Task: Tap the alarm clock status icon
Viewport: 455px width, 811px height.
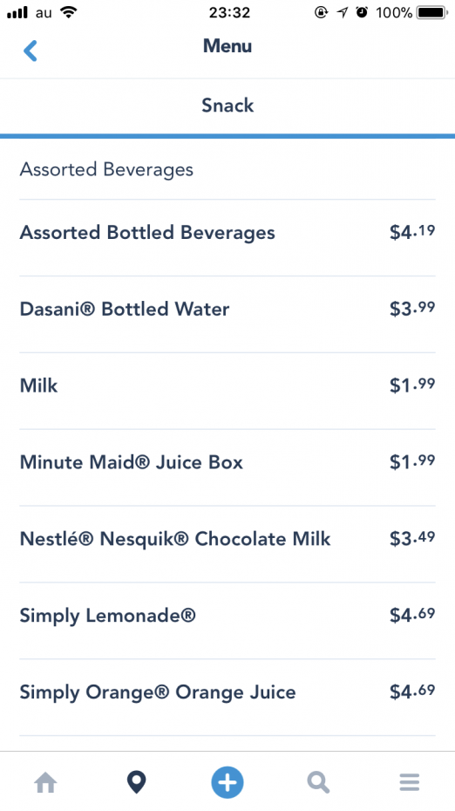Action: [x=362, y=12]
